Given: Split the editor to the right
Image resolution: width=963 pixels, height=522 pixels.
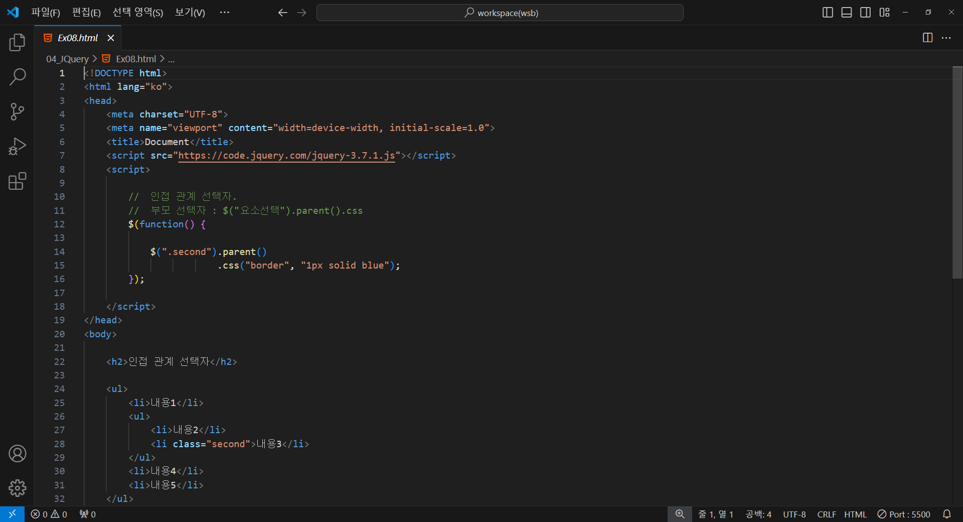Looking at the screenshot, I should click(927, 38).
